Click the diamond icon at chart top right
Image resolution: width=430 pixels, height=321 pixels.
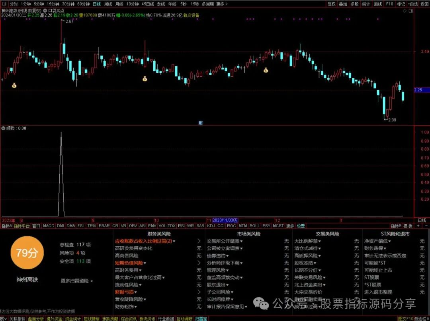pyautogui.click(x=405, y=11)
